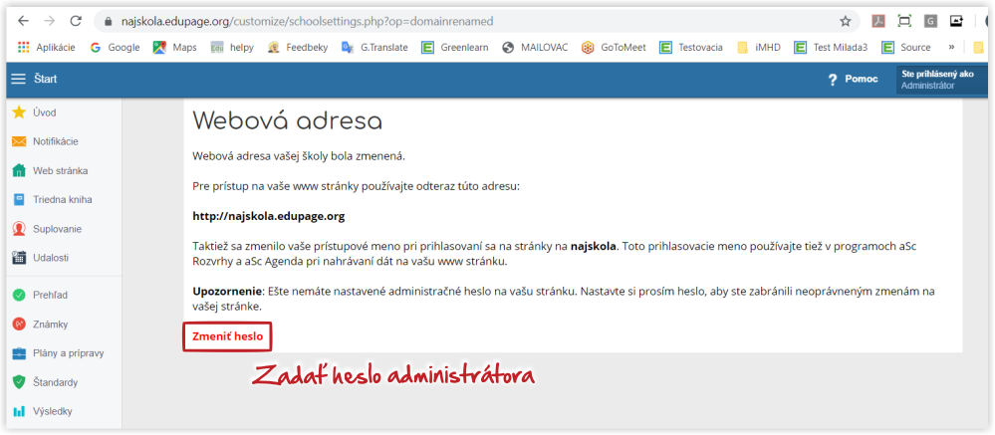The width and height of the screenshot is (995, 435).
Task: Expand the logged-in Administrátor account panel
Action: tap(941, 80)
